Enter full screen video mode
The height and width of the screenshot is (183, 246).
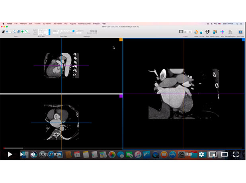(x=236, y=154)
